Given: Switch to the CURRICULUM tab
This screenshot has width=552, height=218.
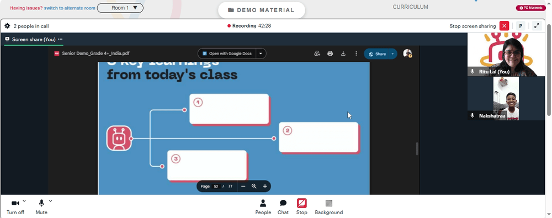Looking at the screenshot, I should [x=411, y=7].
